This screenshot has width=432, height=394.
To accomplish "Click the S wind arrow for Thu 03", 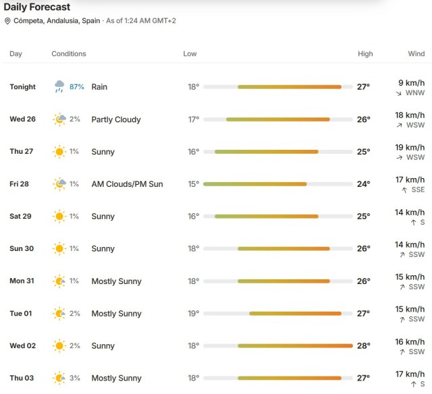I will point(413,385).
